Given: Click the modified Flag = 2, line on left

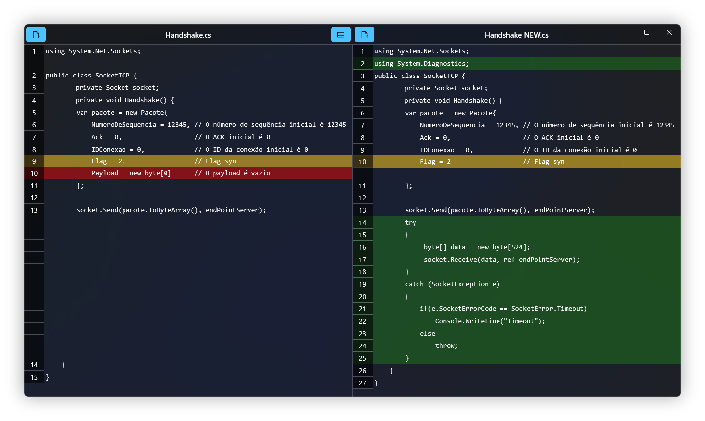Looking at the screenshot, I should coord(198,161).
